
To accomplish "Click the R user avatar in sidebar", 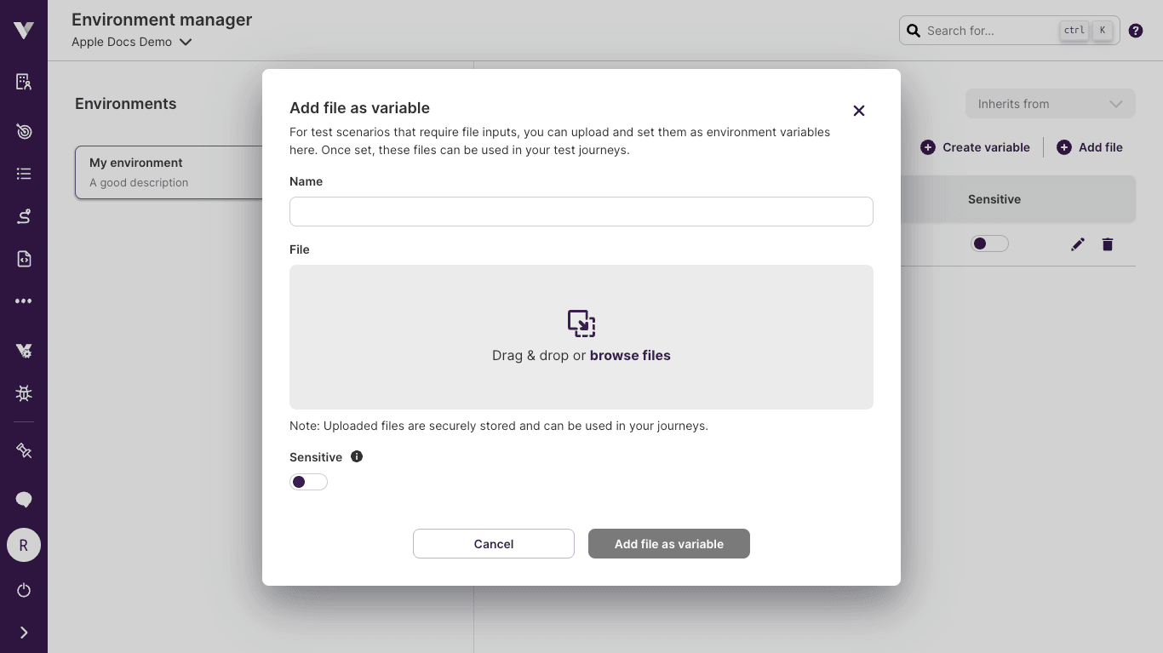I will click(x=24, y=545).
